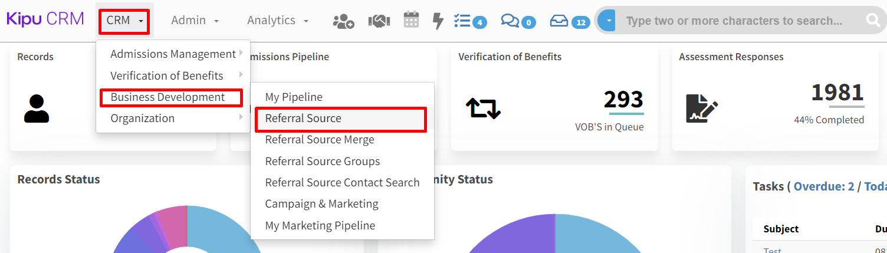Screen dimensions: 887x253
Task: Choose Referral Source Merge menu item
Action: 319,140
